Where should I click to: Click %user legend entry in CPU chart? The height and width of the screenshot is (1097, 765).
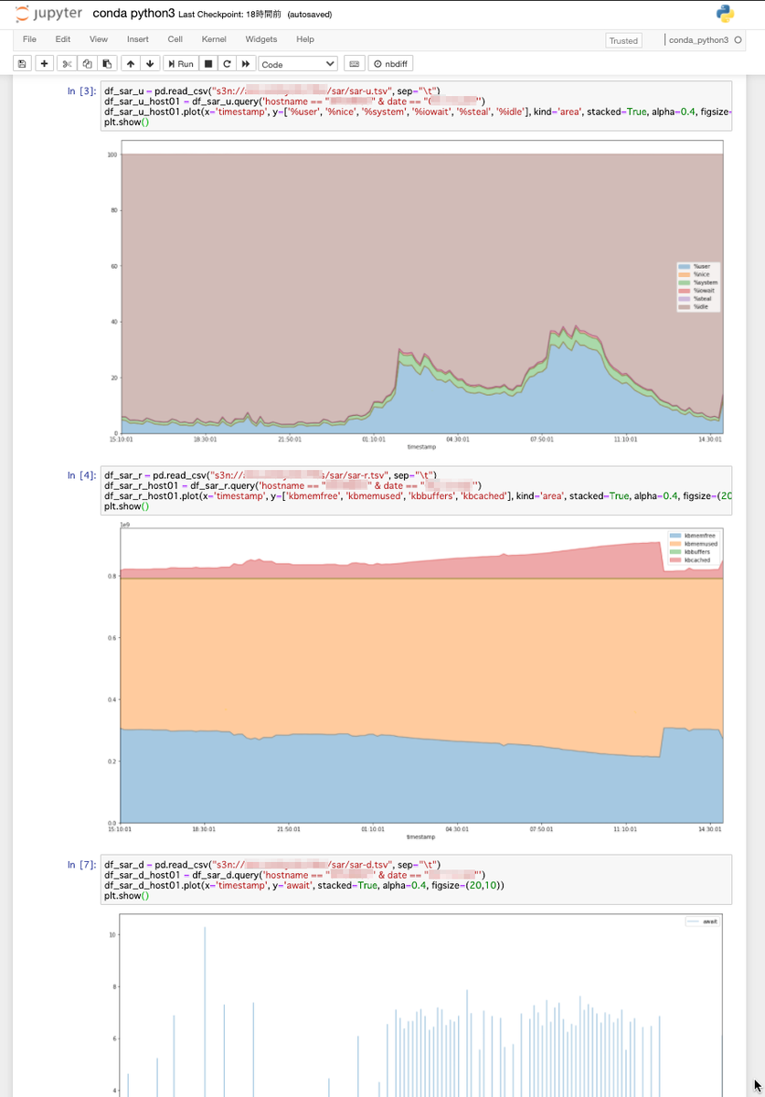point(700,266)
